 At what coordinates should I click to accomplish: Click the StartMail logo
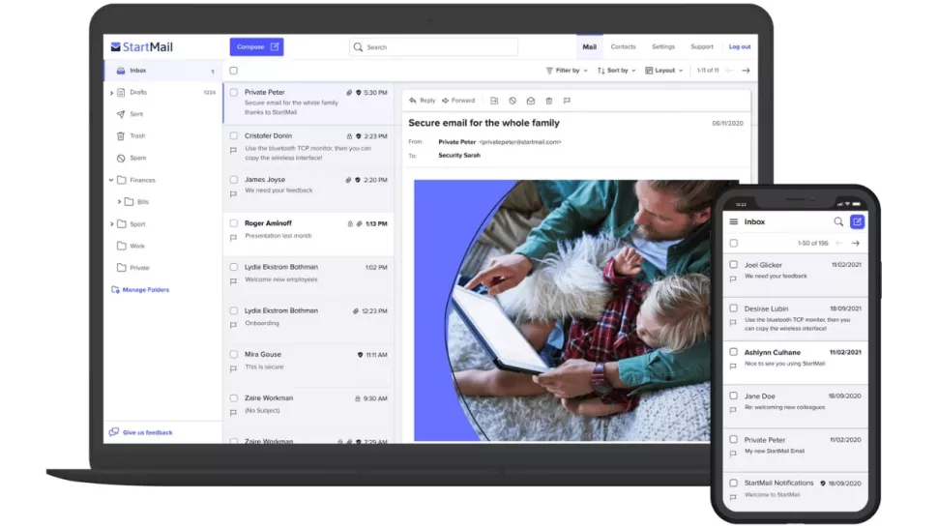pos(142,47)
